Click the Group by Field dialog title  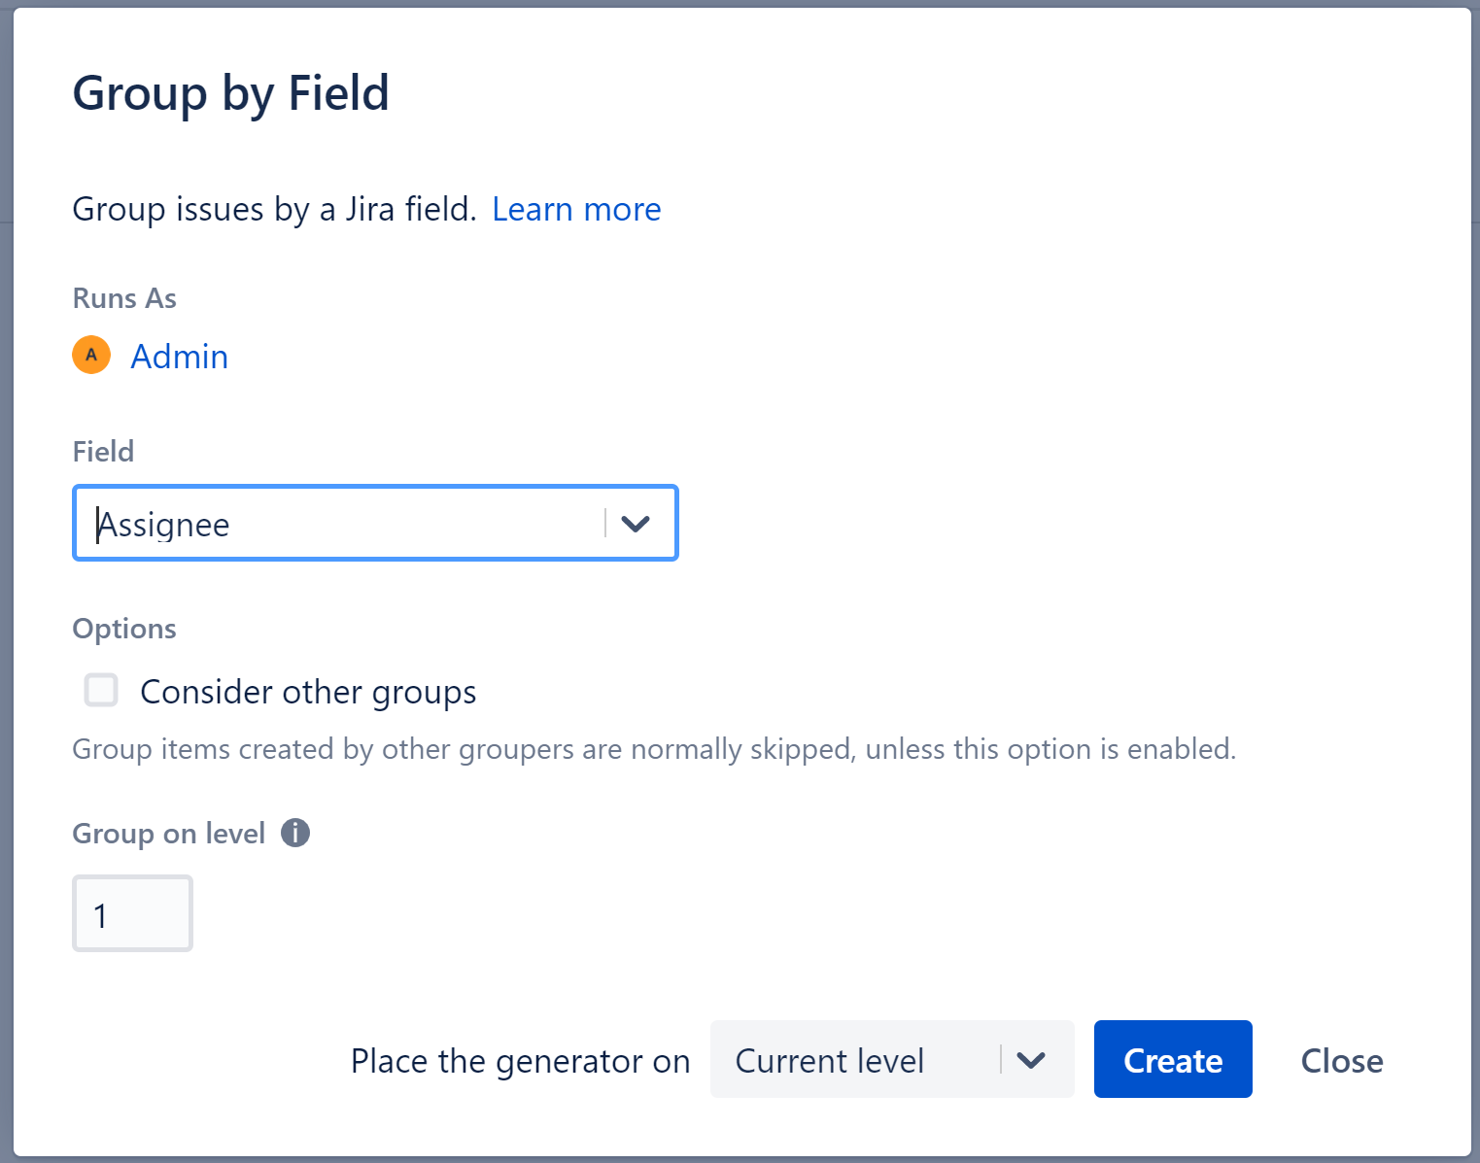click(231, 93)
